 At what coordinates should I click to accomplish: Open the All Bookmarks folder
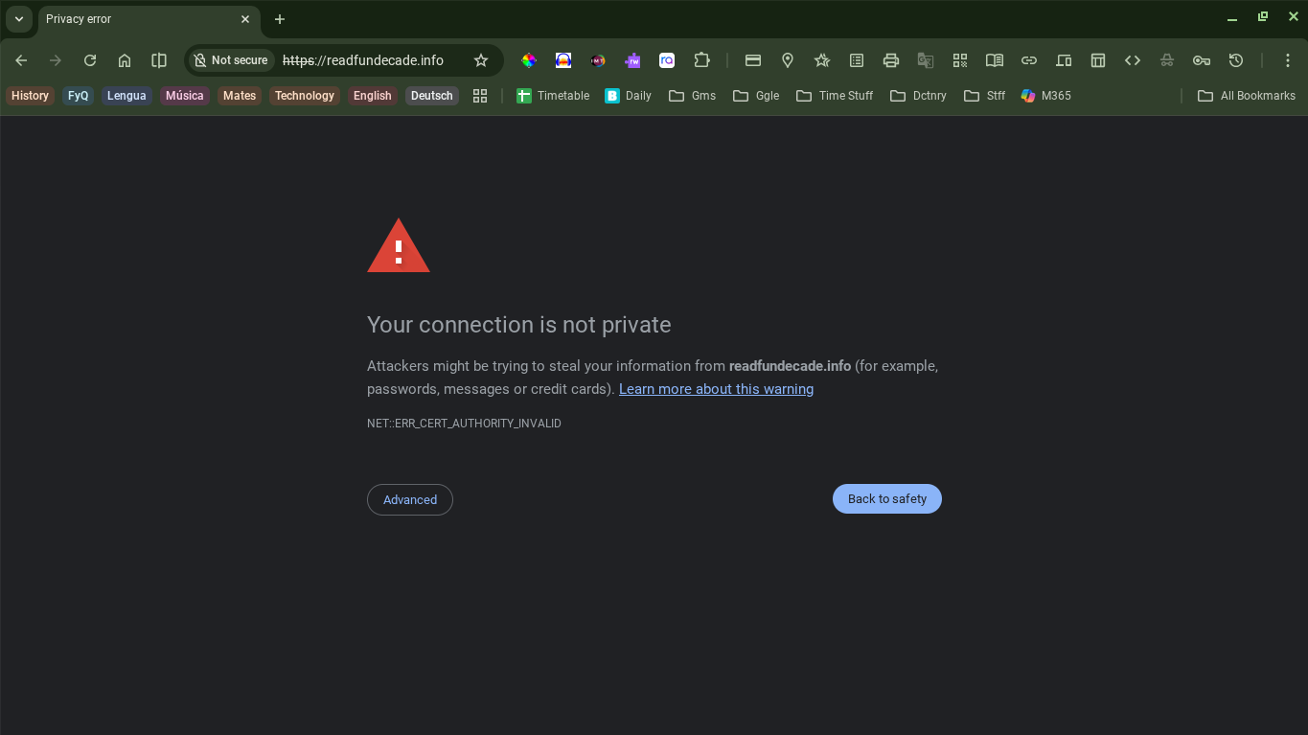[x=1247, y=96]
